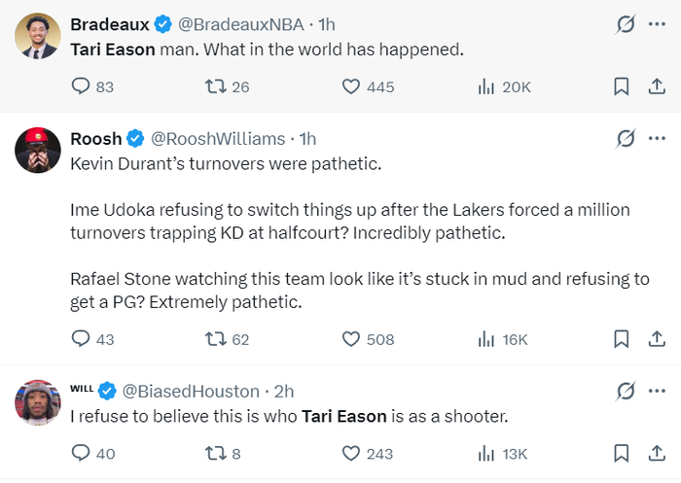Screen dimensions: 681x483
Task: Open more options on Bradeaux's tweet
Action: tap(657, 24)
